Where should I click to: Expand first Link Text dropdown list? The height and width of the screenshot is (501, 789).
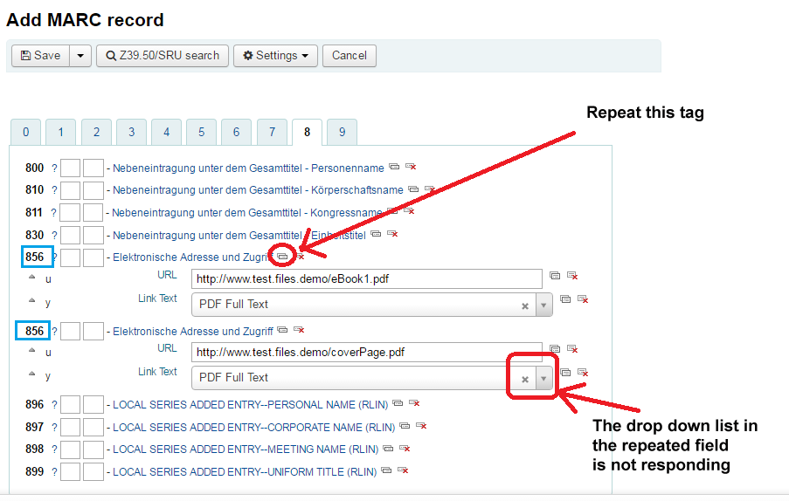point(543,305)
